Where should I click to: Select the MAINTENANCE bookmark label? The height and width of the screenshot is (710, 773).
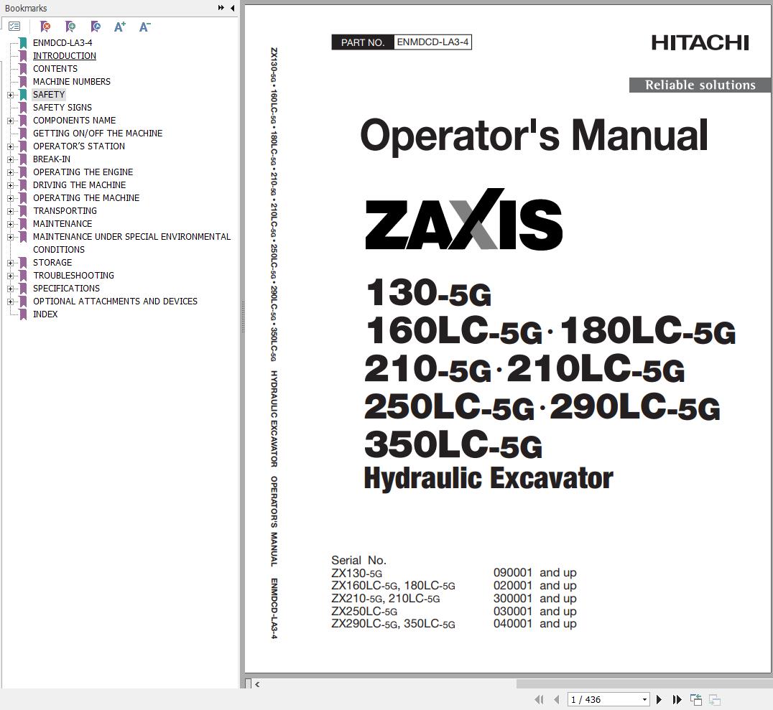pyautogui.click(x=63, y=224)
